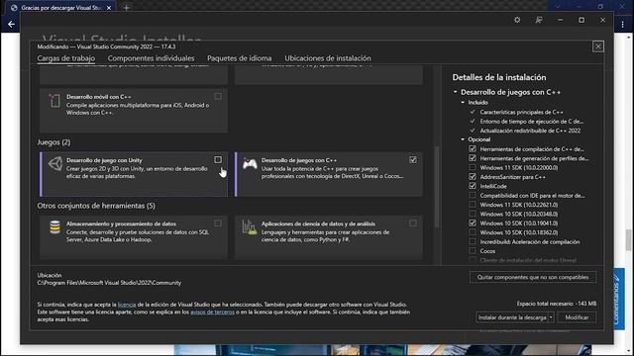The width and height of the screenshot is (634, 356).
Task: Enable the Cocos component
Action: click(x=473, y=251)
